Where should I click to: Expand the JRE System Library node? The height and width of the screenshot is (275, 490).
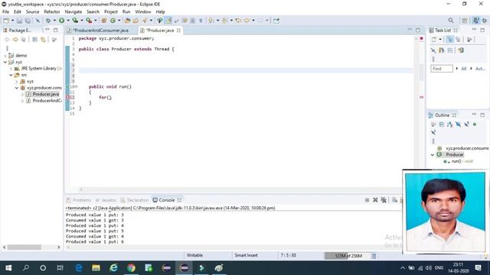tap(11, 69)
